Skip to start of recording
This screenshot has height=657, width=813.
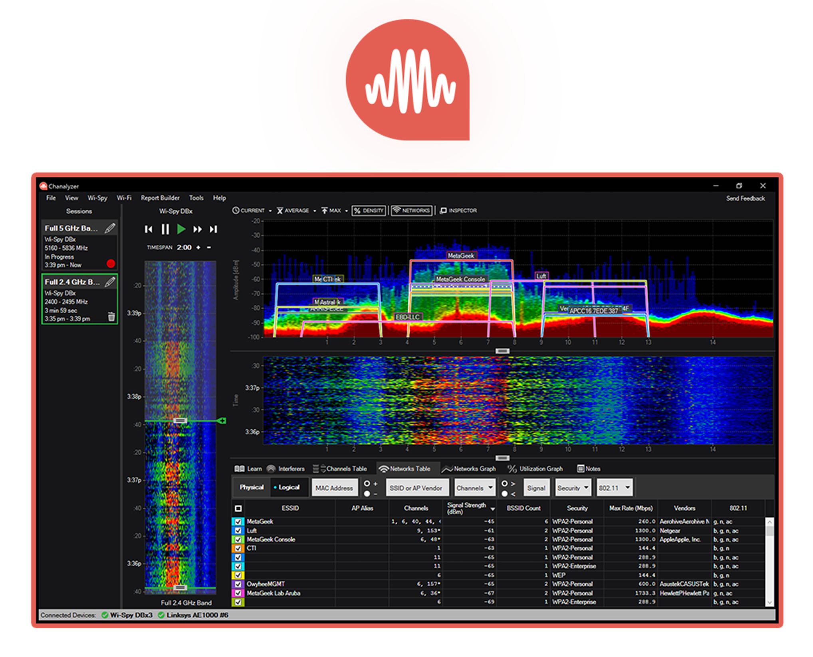pyautogui.click(x=149, y=229)
